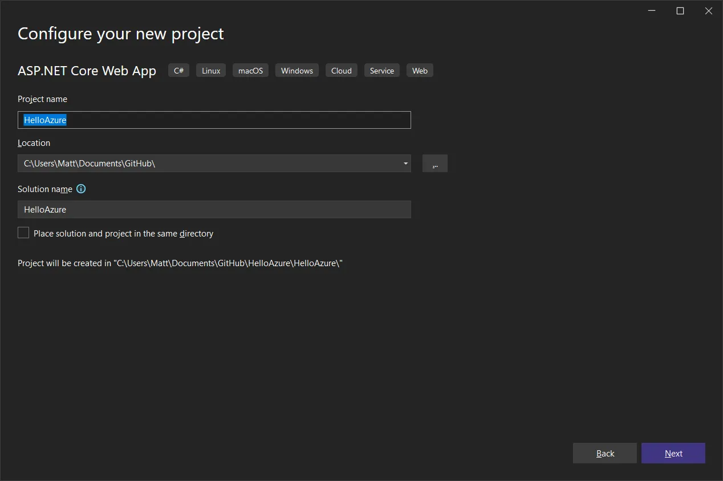Click the Solution name text field

214,209
